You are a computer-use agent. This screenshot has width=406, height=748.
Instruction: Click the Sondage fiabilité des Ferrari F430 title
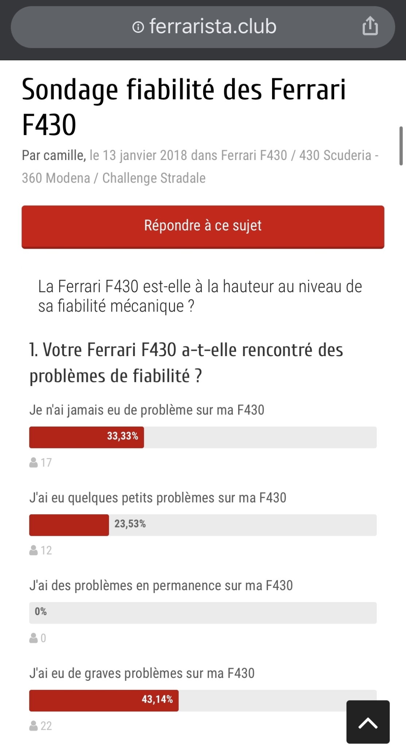pos(183,107)
